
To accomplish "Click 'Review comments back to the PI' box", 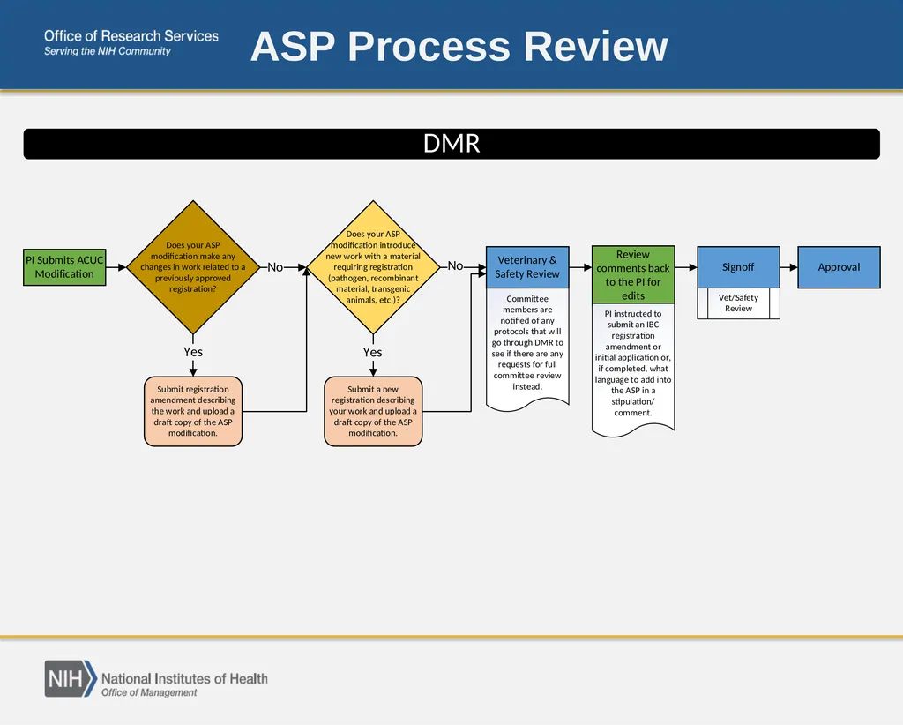I will pyautogui.click(x=633, y=274).
